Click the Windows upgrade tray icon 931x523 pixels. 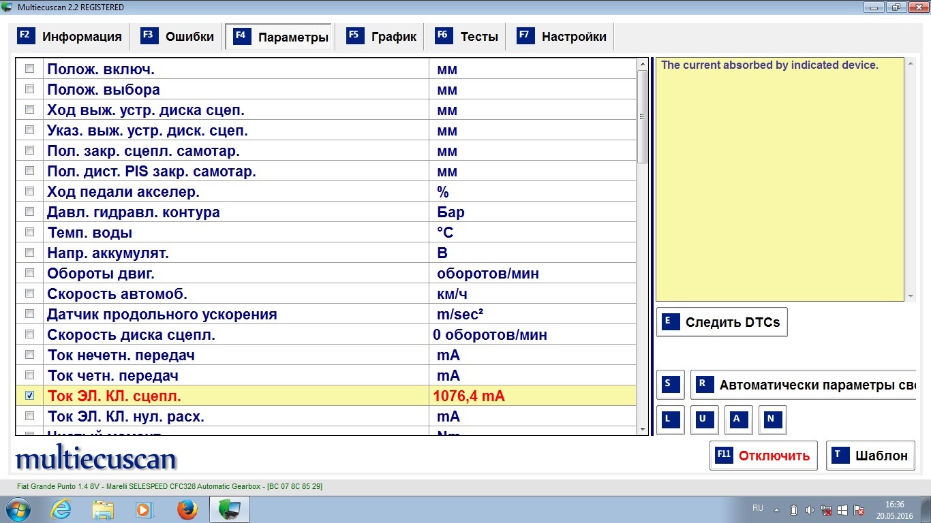tap(842, 509)
